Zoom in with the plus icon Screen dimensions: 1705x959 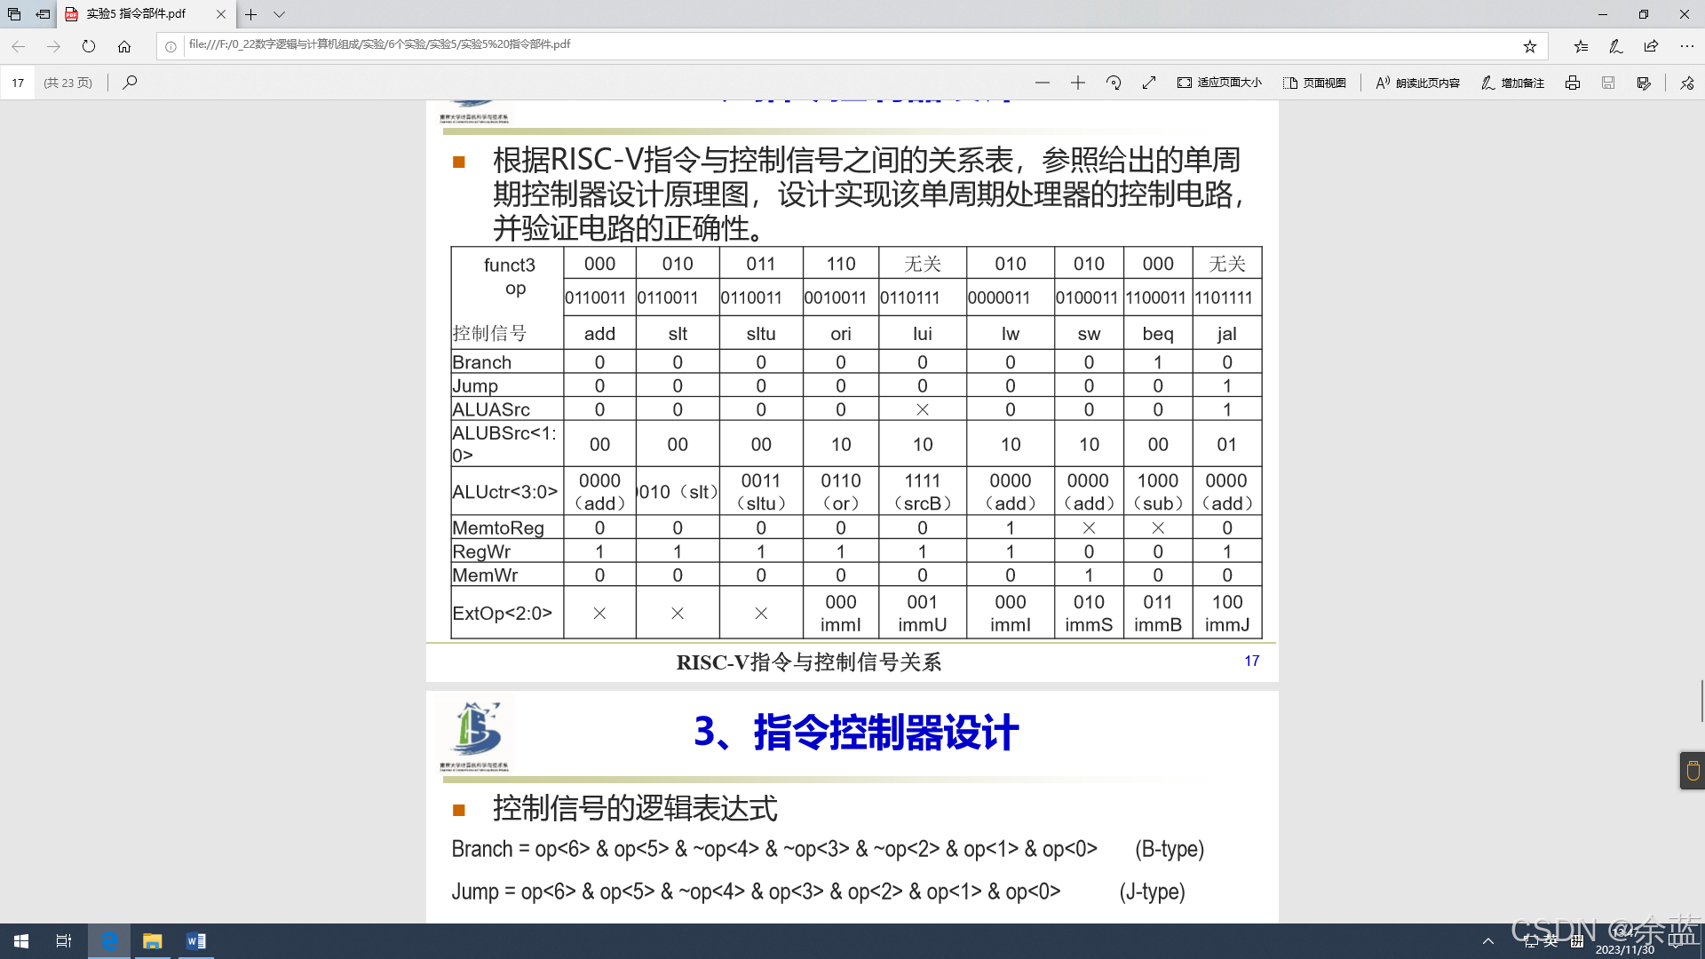pos(1078,83)
